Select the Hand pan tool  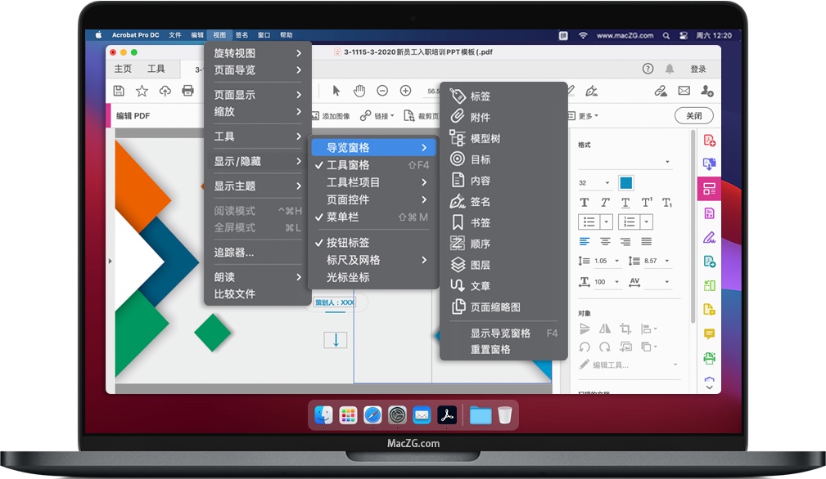click(359, 91)
